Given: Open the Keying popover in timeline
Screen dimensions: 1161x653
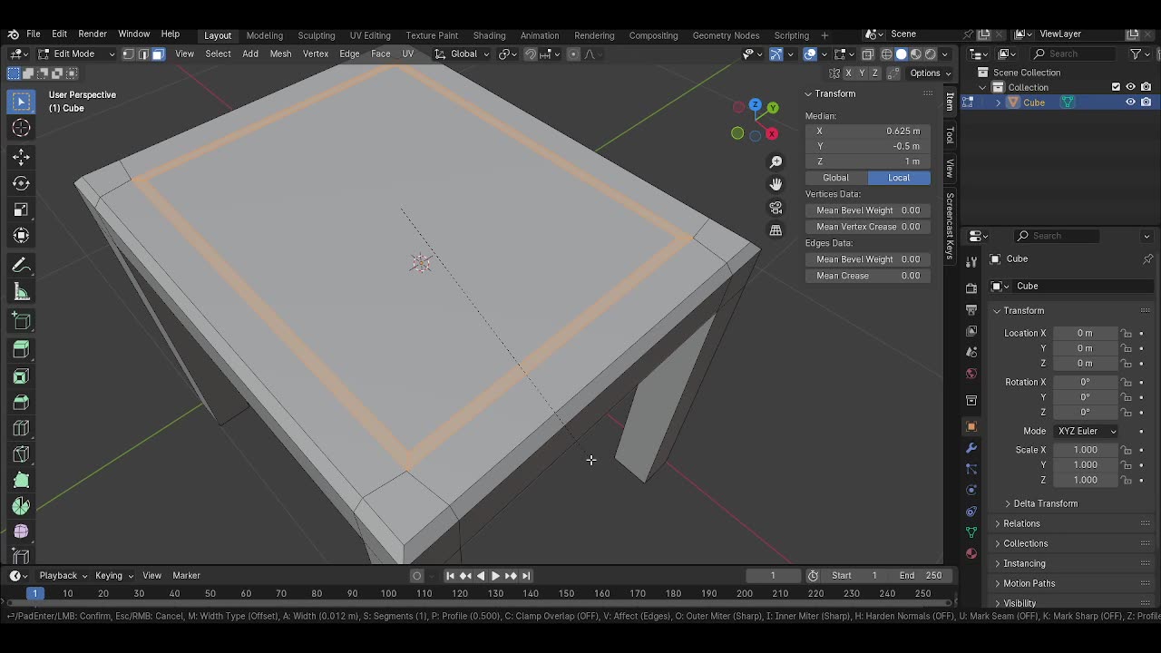Looking at the screenshot, I should point(113,575).
